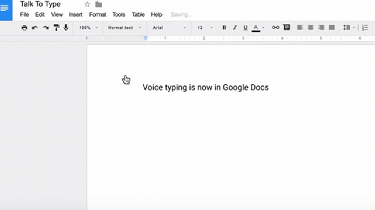The height and width of the screenshot is (210, 375).
Task: Undo the last action
Action: 35,28
